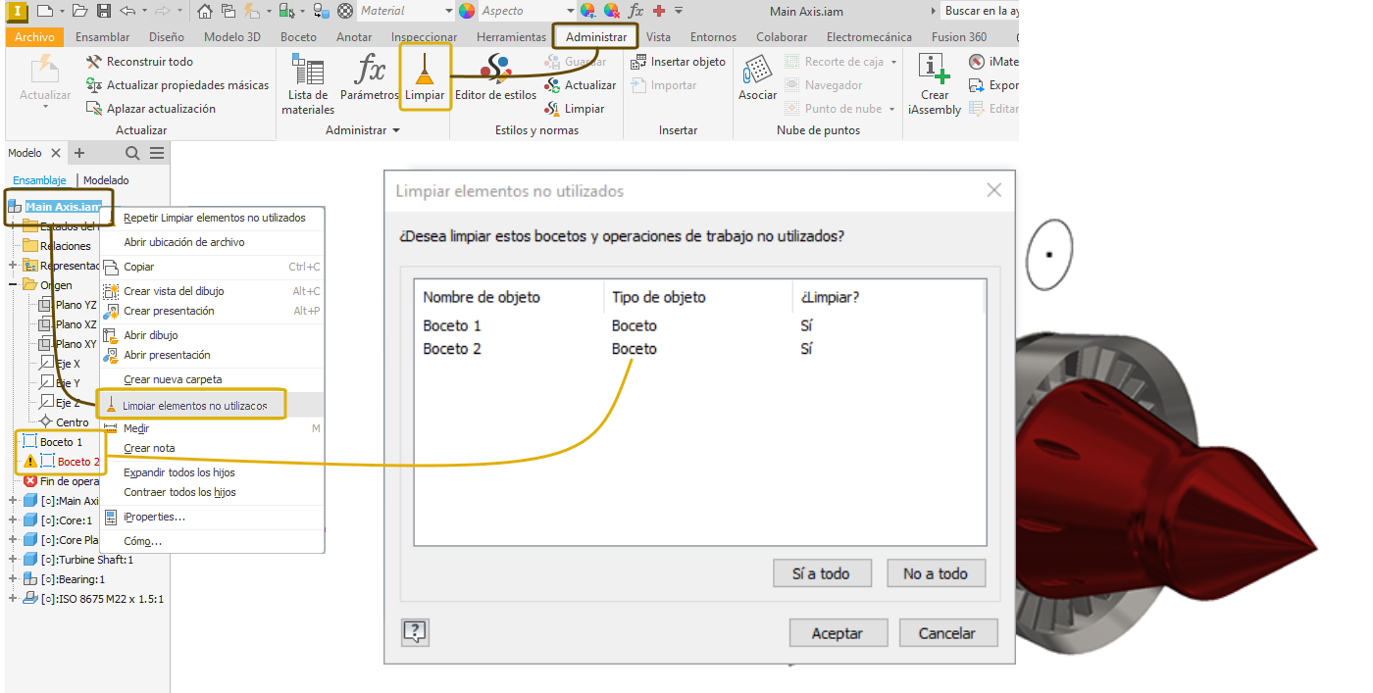Expand the ISO 8675 M22 x 1.5:1 node
Image resolution: width=1373 pixels, height=693 pixels.
pyautogui.click(x=14, y=599)
